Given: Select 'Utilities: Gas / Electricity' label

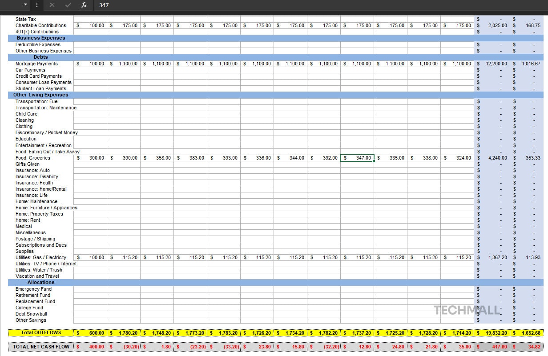Looking at the screenshot, I should click(41, 257).
